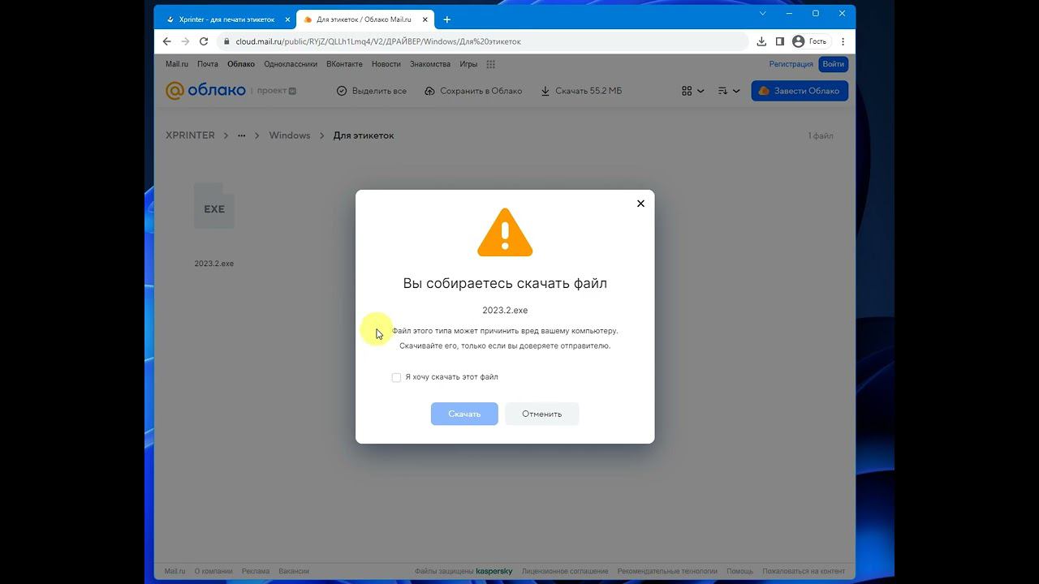Image resolution: width=1039 pixels, height=584 pixels.
Task: Click the Скачать button in dialog
Action: [x=464, y=414]
